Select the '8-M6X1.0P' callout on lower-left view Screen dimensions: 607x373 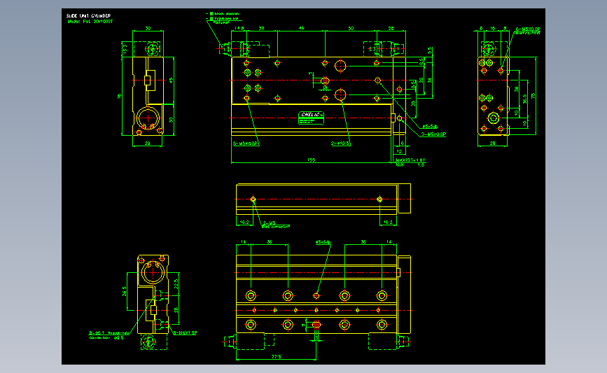click(x=185, y=332)
